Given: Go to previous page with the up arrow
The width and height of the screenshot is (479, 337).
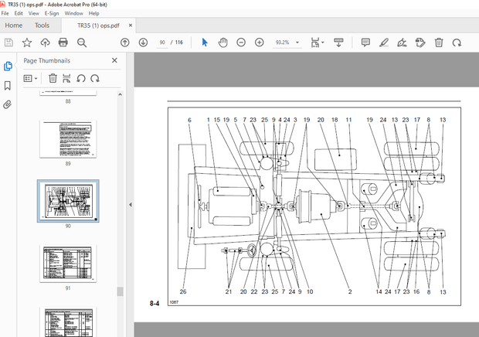Looking at the screenshot, I should coord(125,43).
